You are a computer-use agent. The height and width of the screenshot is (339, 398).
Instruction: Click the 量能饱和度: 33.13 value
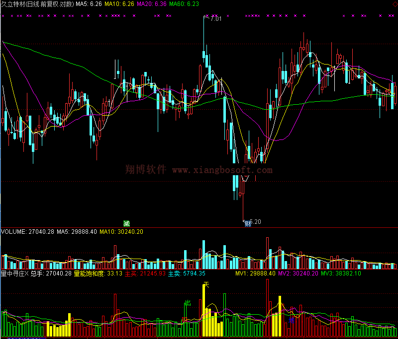[x=98, y=273]
